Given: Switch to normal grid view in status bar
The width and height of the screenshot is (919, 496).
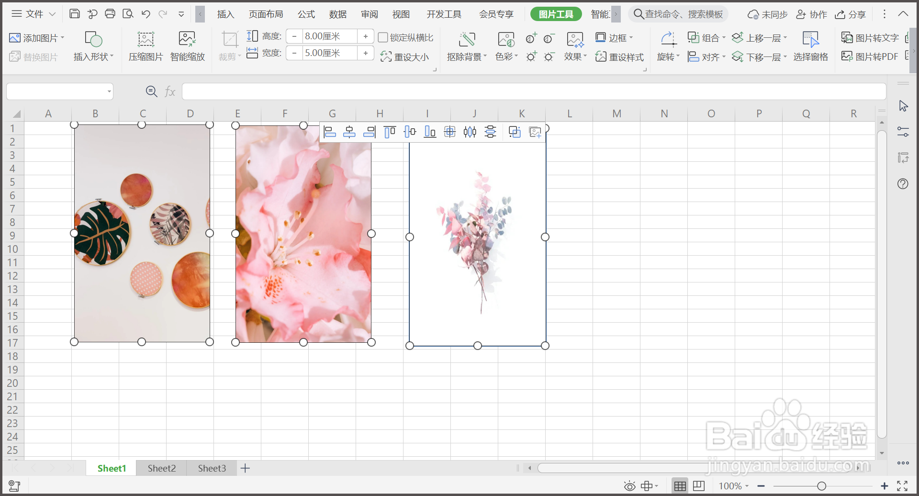Looking at the screenshot, I should pyautogui.click(x=680, y=486).
